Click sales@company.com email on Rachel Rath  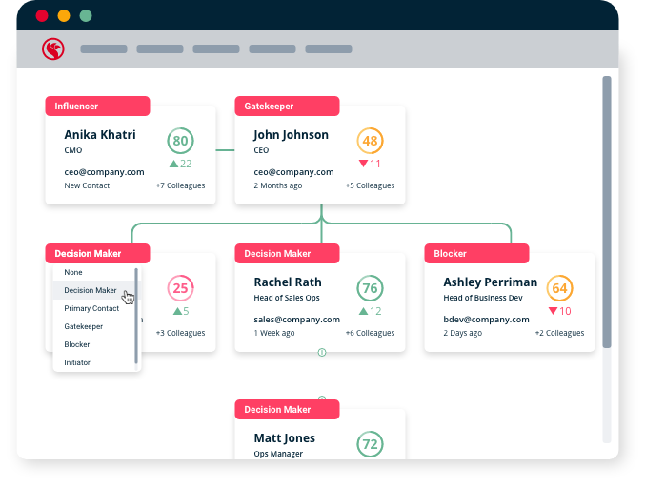[x=296, y=320]
